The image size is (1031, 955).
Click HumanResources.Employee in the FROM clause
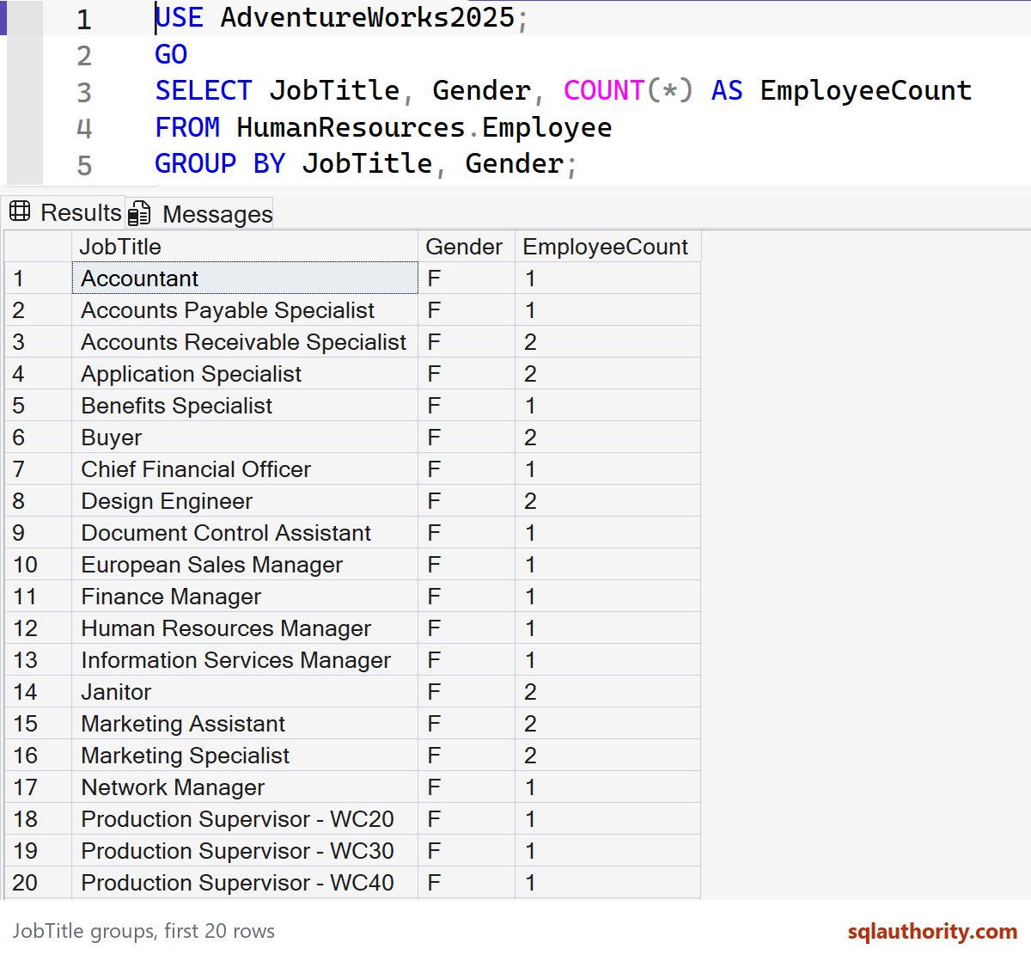click(424, 127)
